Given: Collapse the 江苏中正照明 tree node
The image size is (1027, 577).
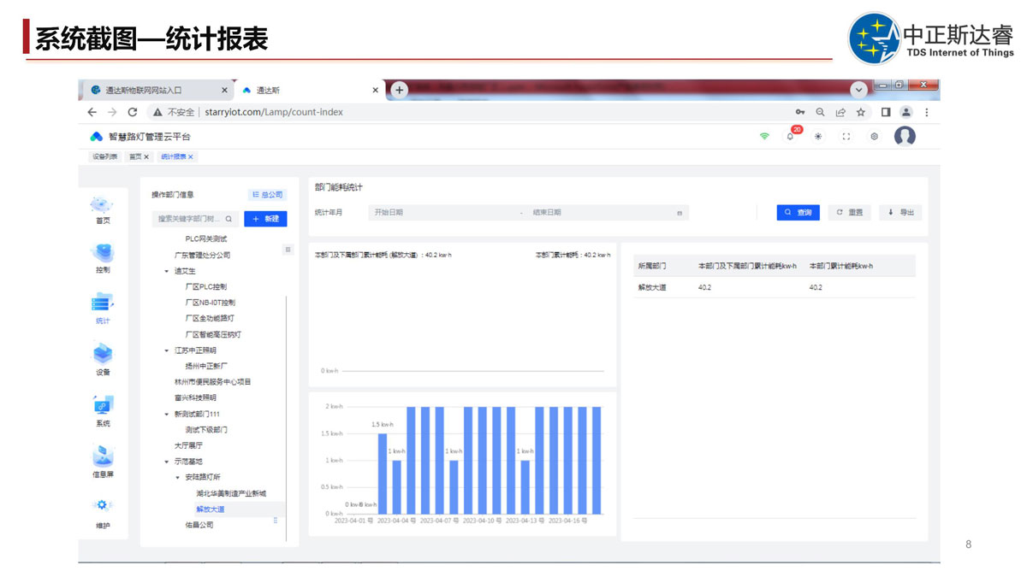Looking at the screenshot, I should pos(167,350).
